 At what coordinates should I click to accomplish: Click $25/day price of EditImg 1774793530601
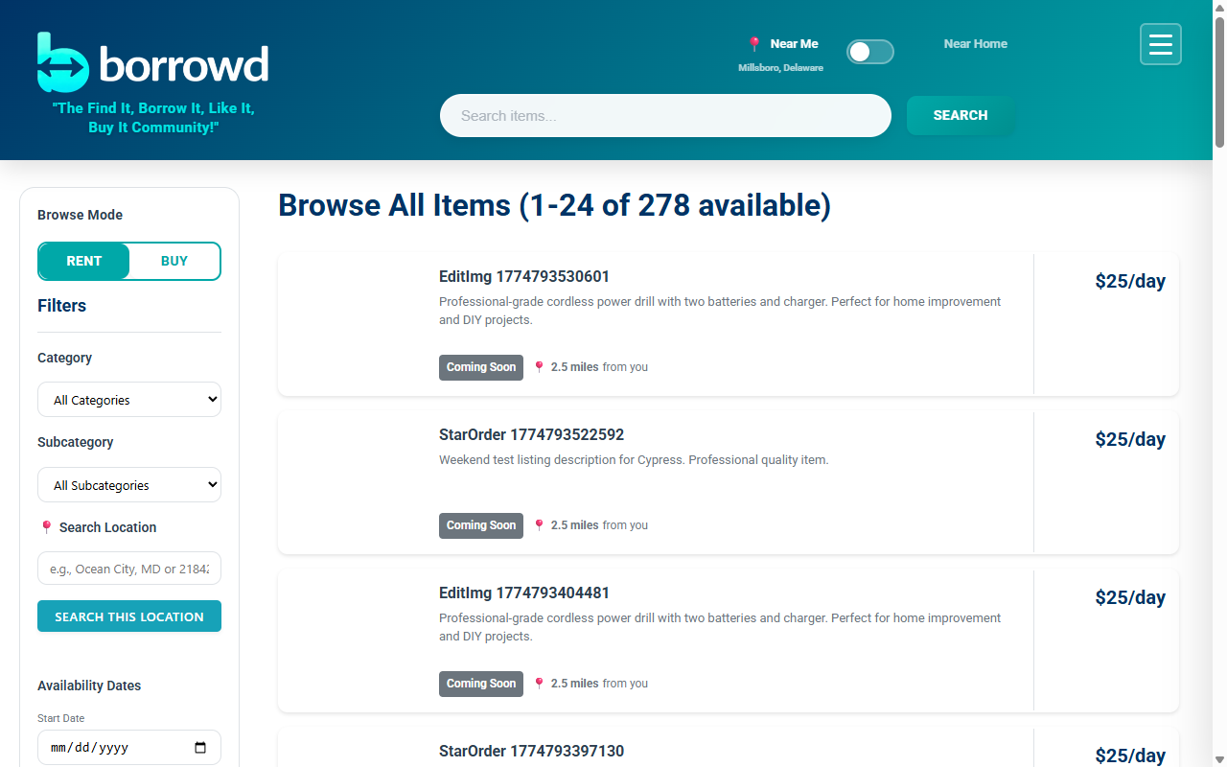(1130, 281)
